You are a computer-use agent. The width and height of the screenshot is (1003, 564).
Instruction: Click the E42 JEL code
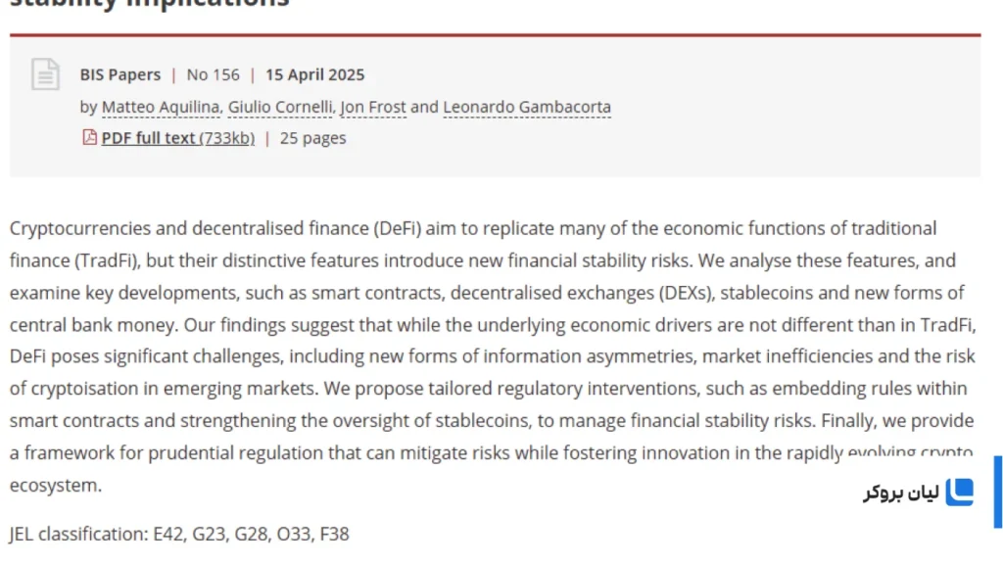coord(168,534)
